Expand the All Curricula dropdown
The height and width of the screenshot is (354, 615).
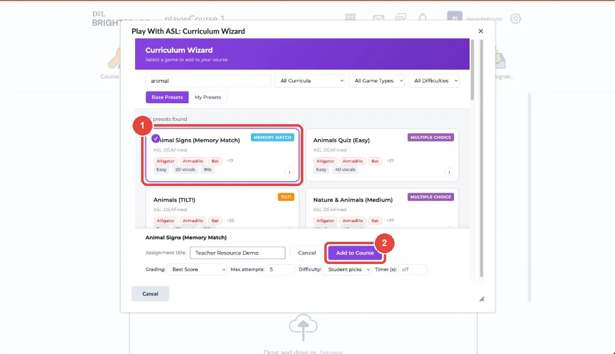(x=310, y=81)
